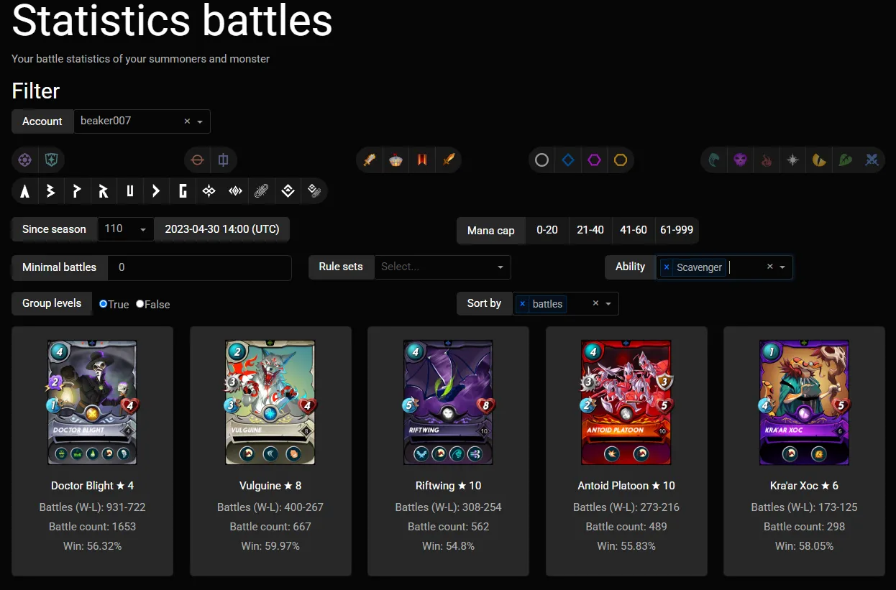Filter by the earth element leaf icon
Viewport: 896px width, 590px height.
tap(846, 160)
